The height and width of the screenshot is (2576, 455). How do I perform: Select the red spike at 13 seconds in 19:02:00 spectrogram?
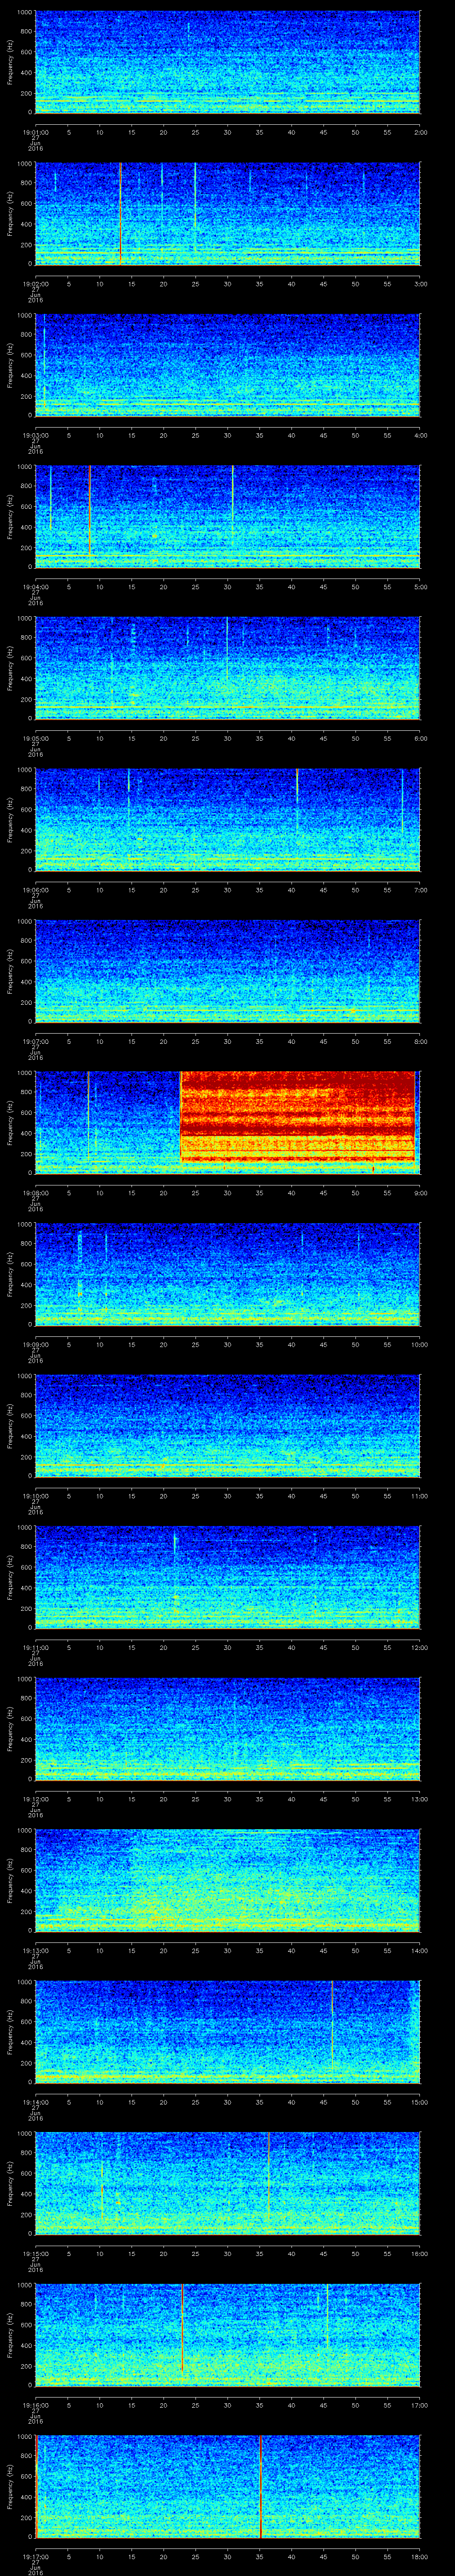click(x=120, y=213)
